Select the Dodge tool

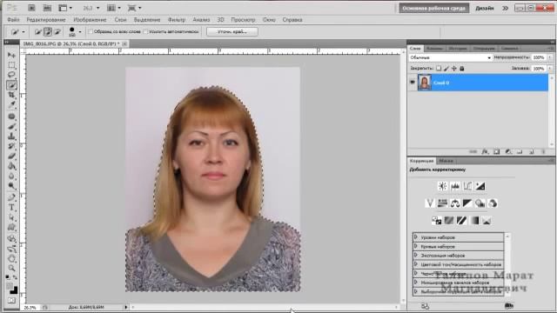(x=11, y=186)
